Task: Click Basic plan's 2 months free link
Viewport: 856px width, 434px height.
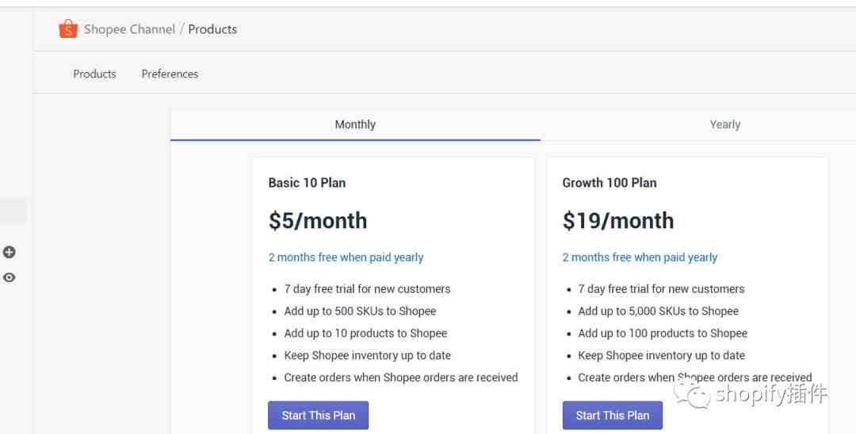Action: (x=346, y=257)
